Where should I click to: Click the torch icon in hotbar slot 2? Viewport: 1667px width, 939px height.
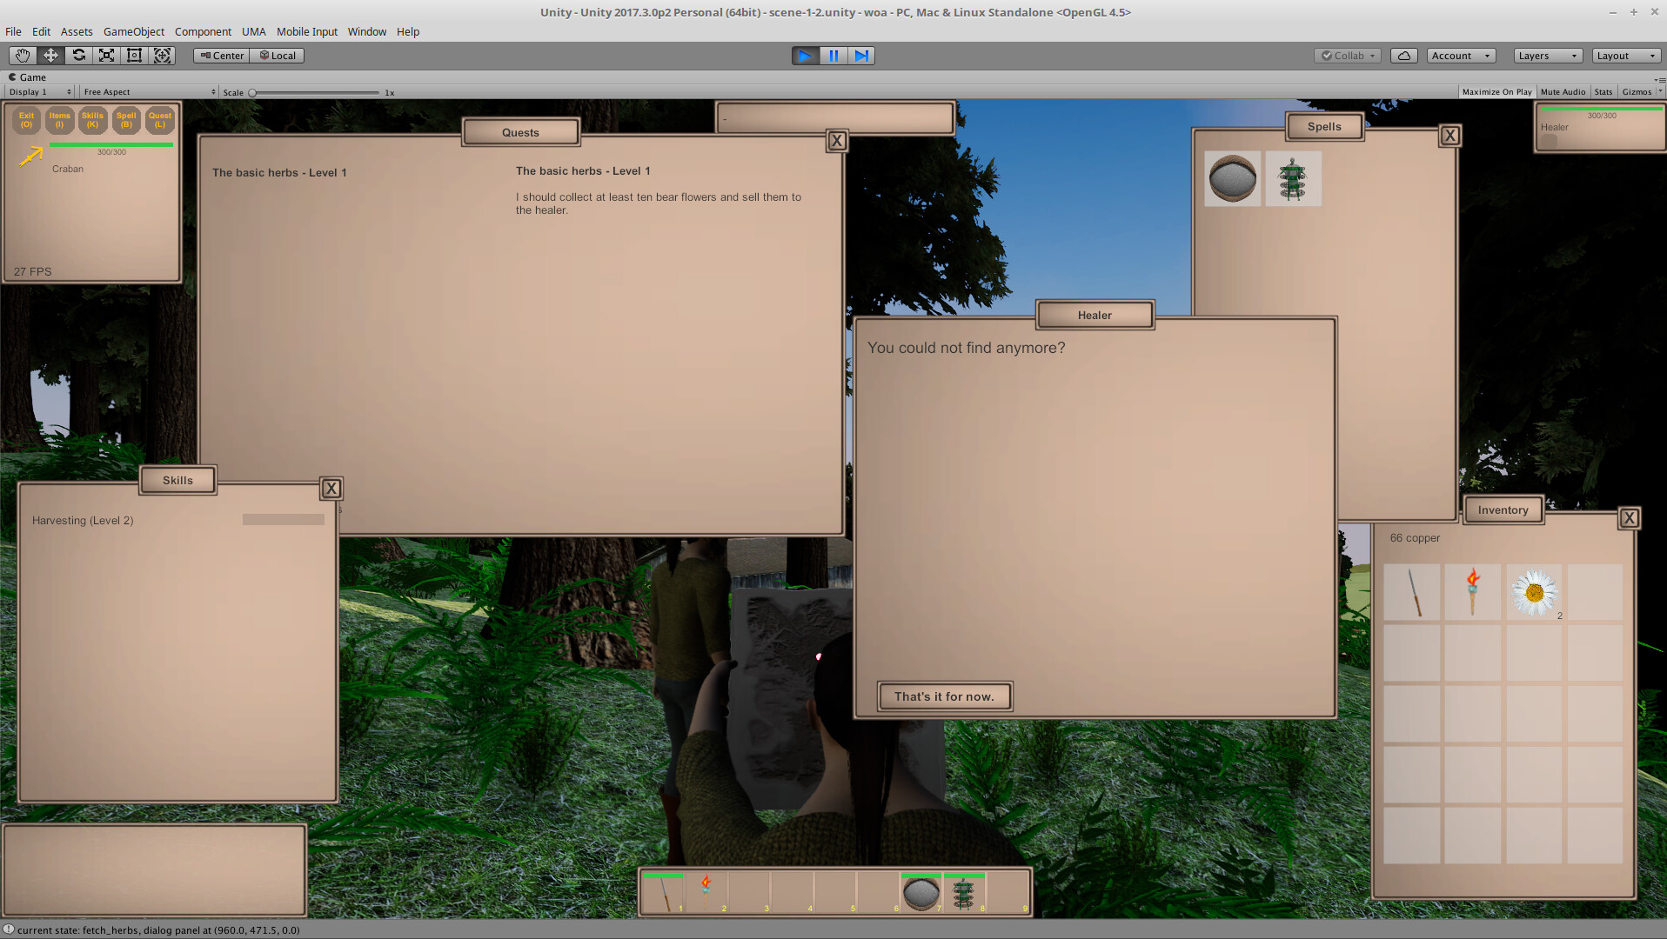pyautogui.click(x=705, y=890)
